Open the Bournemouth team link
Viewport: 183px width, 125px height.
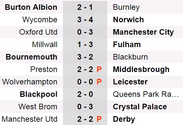31,57
